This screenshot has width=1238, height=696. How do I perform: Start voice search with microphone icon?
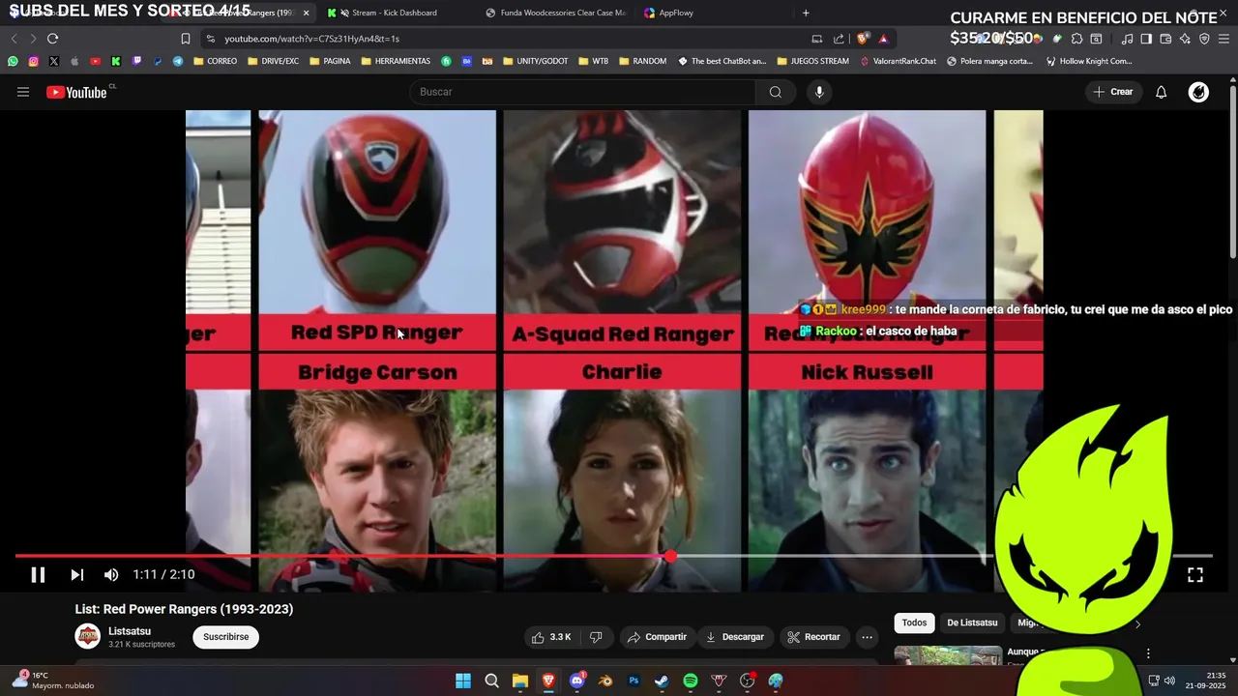(x=819, y=92)
